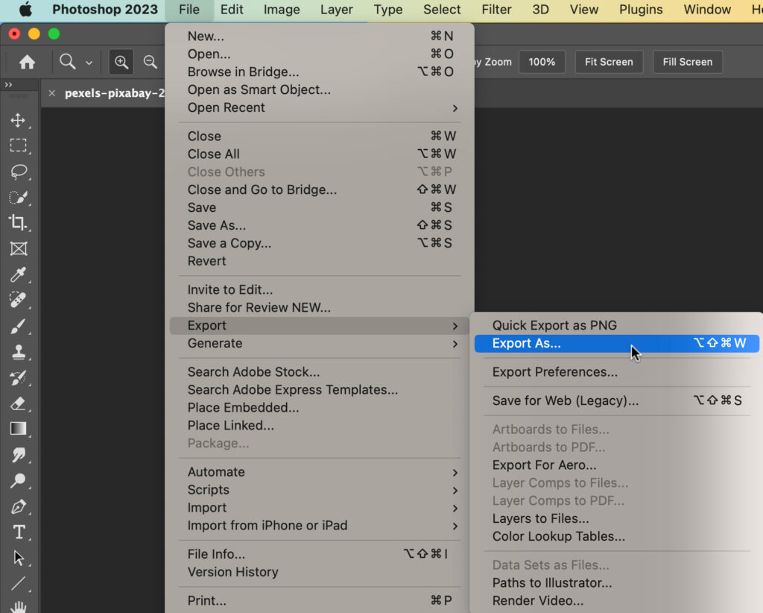
Task: Select the Move tool
Action: [x=18, y=120]
